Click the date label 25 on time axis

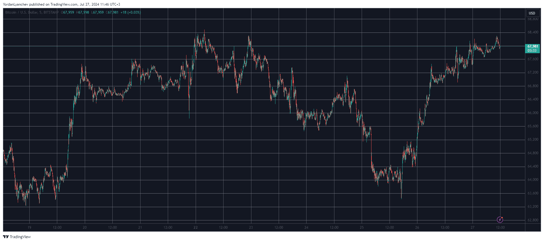tap(362, 228)
